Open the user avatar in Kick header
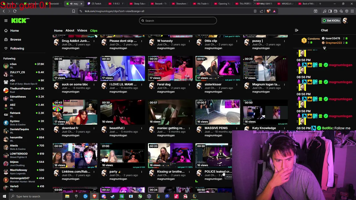 (x=345, y=21)
